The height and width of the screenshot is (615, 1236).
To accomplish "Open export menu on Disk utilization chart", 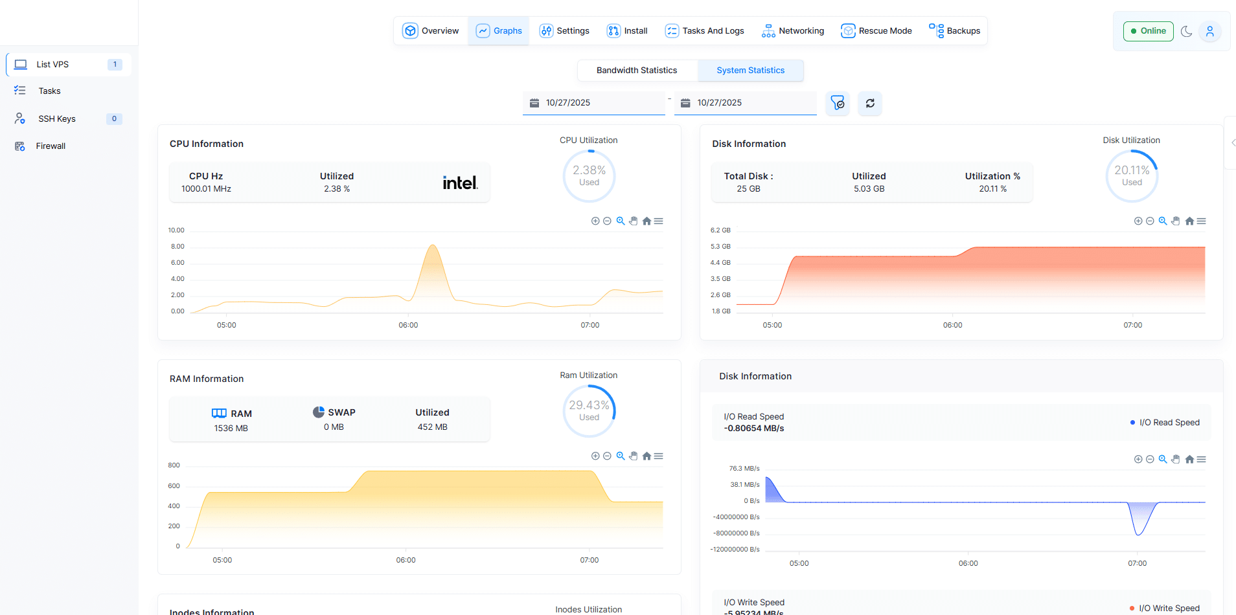I will (x=1202, y=221).
